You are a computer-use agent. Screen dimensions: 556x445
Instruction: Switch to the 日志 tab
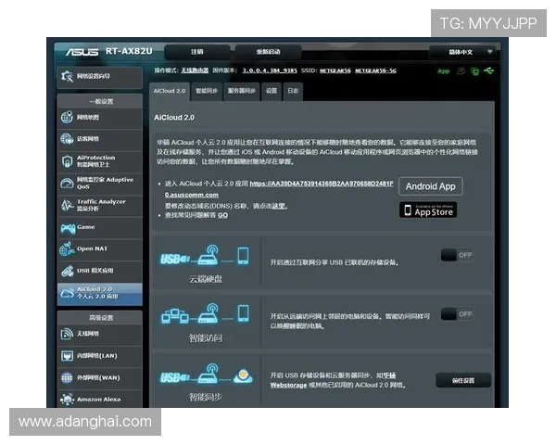click(293, 91)
